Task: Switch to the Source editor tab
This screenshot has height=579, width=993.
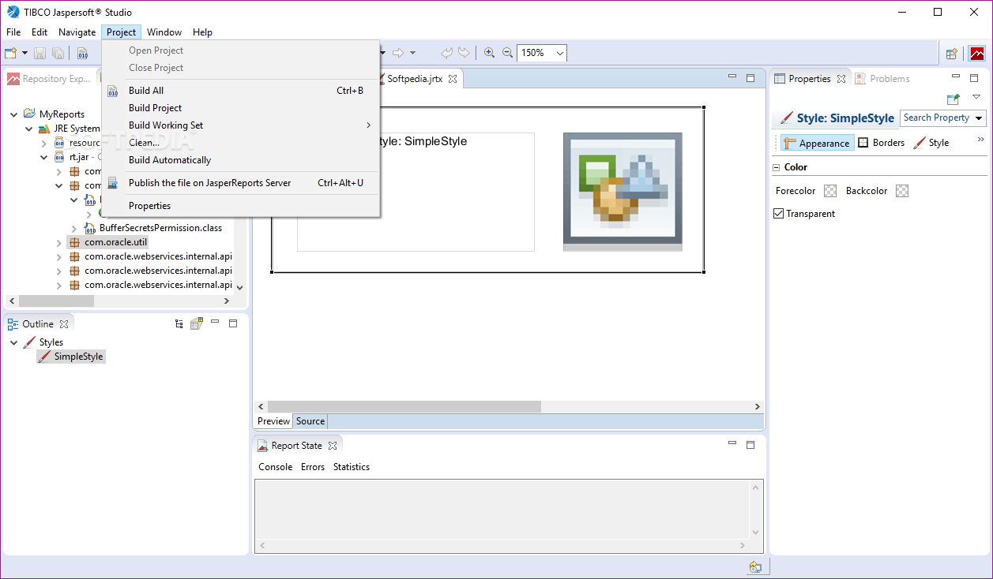Action: (x=310, y=421)
